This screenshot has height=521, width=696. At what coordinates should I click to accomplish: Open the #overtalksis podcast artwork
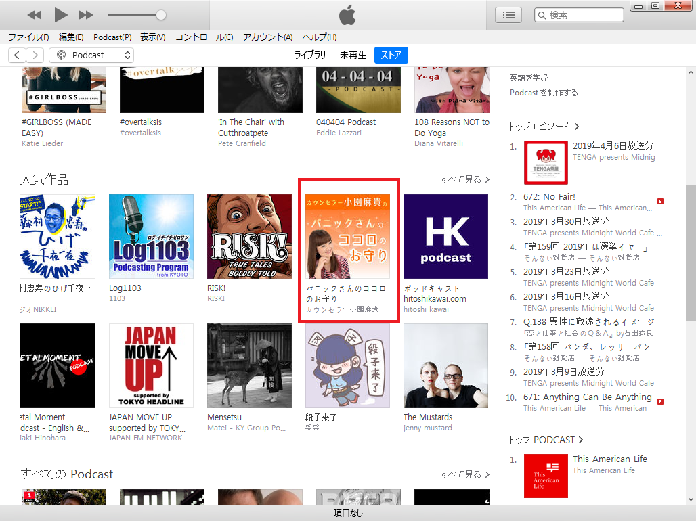click(x=162, y=89)
